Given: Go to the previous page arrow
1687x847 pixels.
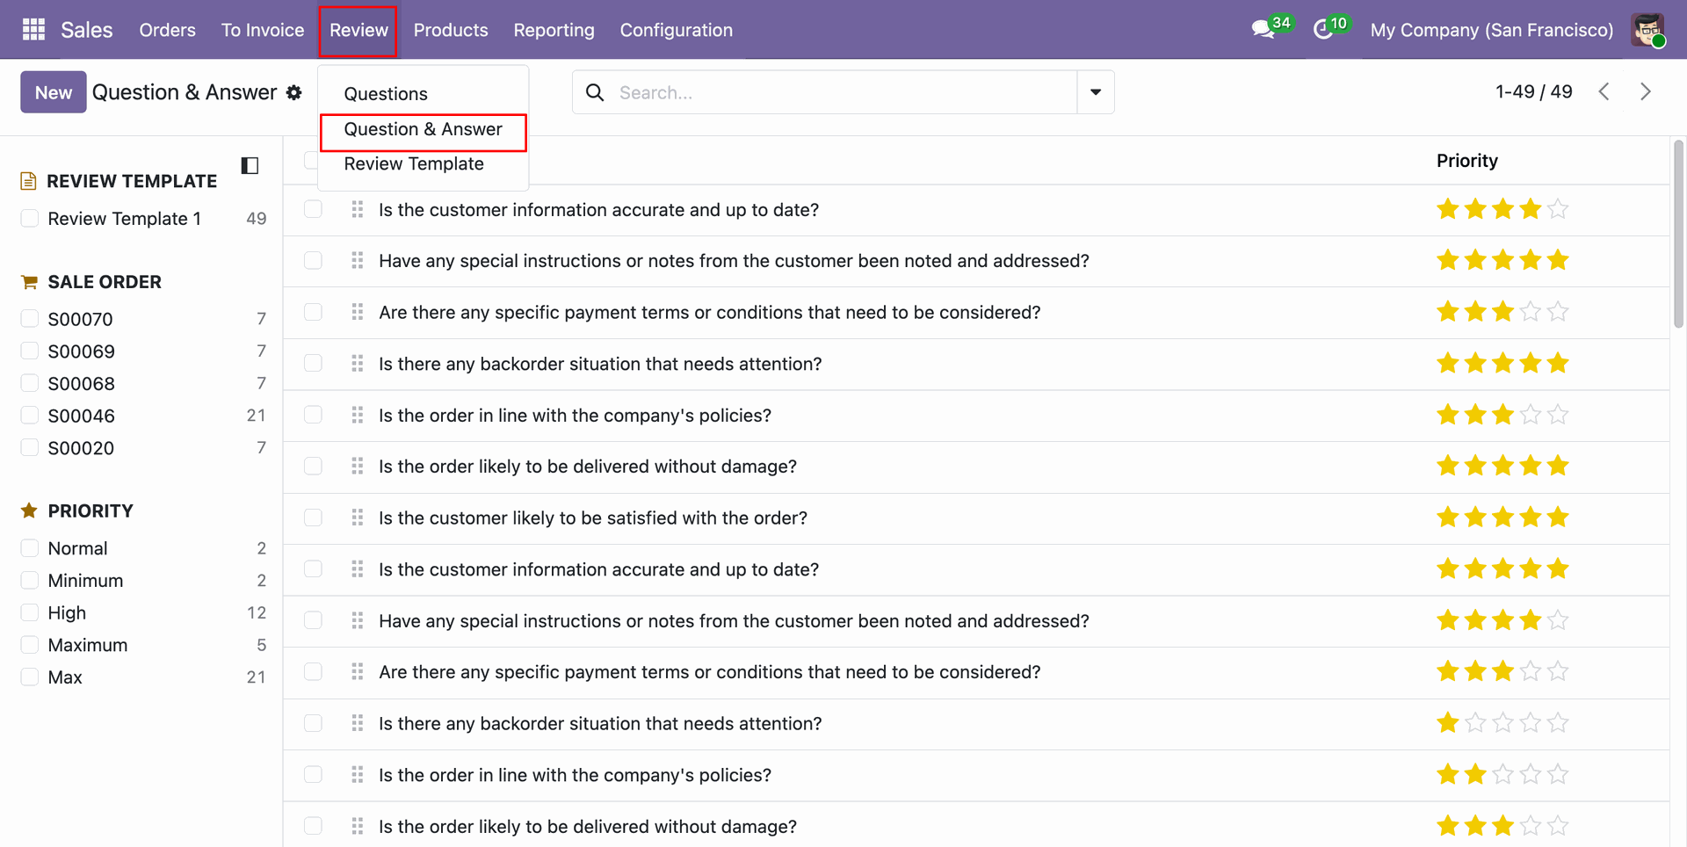Looking at the screenshot, I should [x=1604, y=91].
